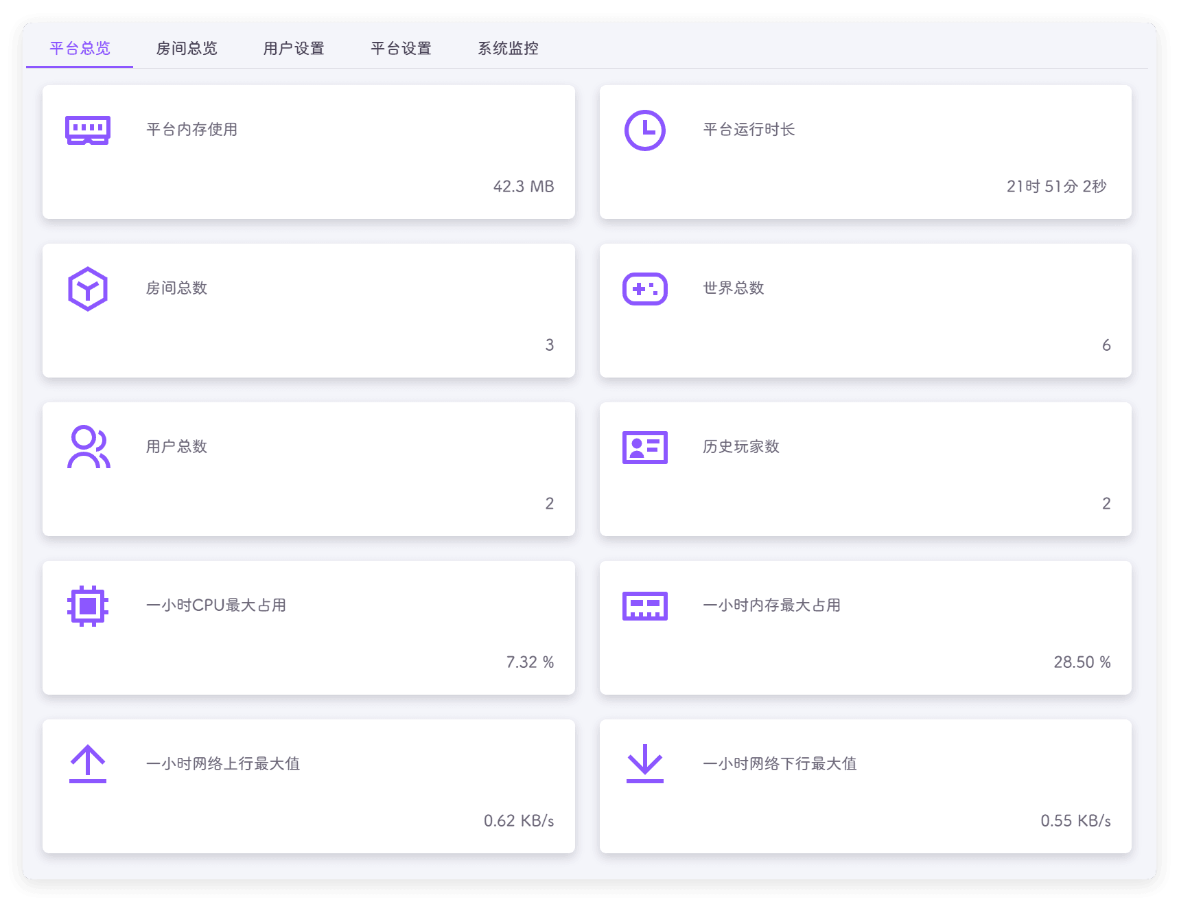Click the platform memory usage RAM icon

(x=88, y=130)
